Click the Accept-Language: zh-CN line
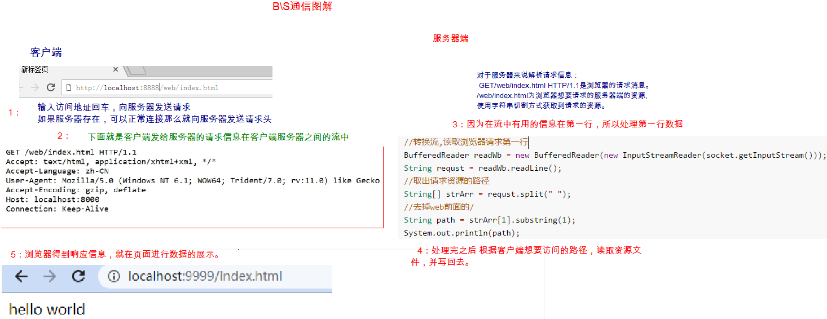This screenshot has width=827, height=319. pos(57,171)
